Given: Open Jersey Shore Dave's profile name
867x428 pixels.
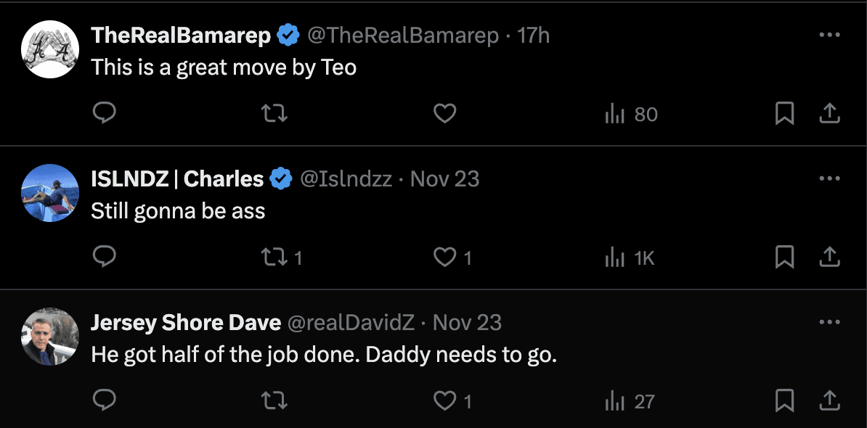Looking at the screenshot, I should pyautogui.click(x=186, y=323).
